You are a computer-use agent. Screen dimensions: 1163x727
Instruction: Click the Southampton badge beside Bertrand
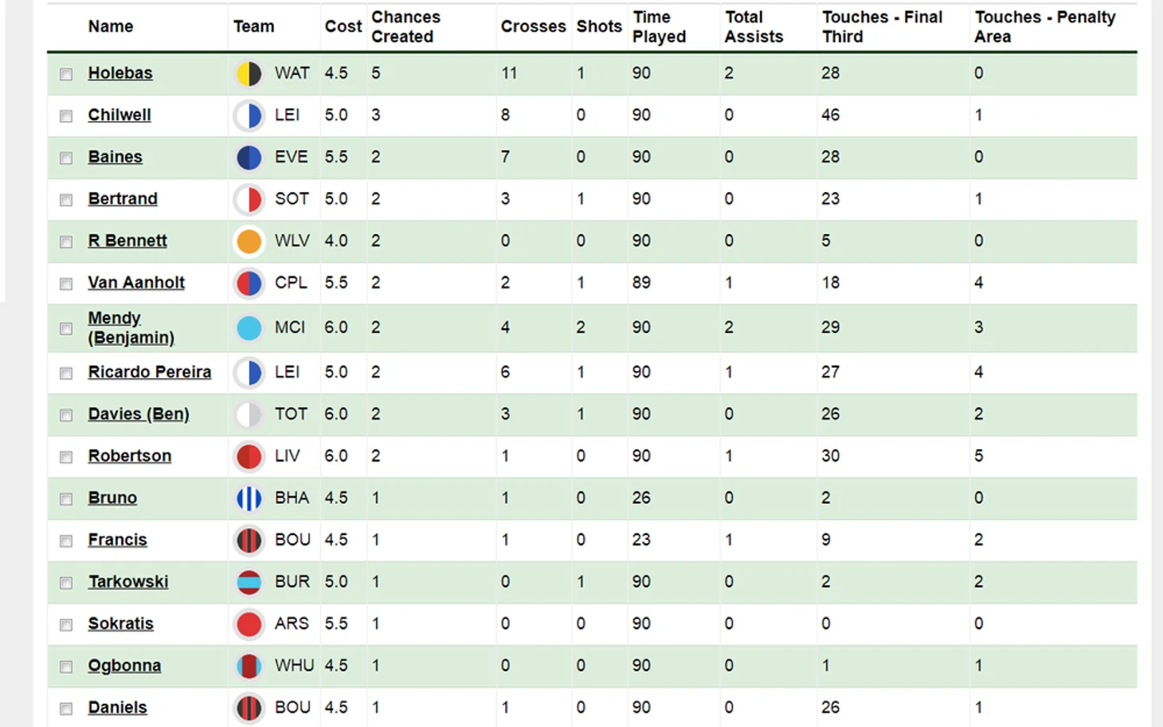click(249, 200)
